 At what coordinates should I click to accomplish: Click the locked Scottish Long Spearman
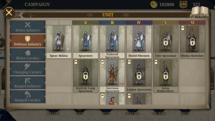click(86, 76)
